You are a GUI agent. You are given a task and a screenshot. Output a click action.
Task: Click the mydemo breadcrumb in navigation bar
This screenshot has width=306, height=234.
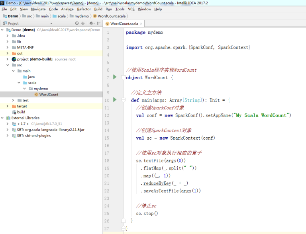coord(79,16)
